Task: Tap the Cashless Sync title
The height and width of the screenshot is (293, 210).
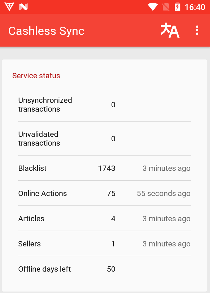Action: [46, 31]
